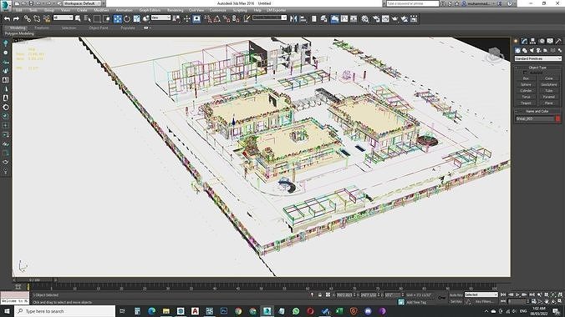This screenshot has height=317, width=565.
Task: Toggle Window/Crossing selection mode
Action: click(107, 18)
